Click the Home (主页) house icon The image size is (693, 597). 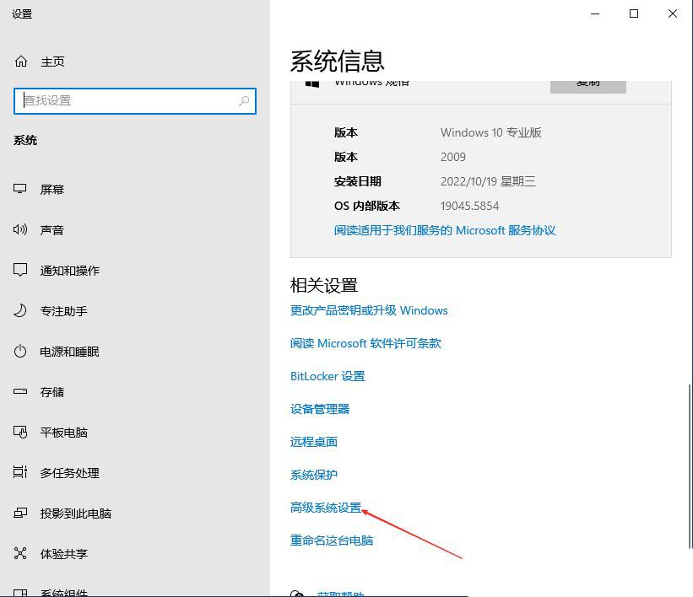coord(21,62)
